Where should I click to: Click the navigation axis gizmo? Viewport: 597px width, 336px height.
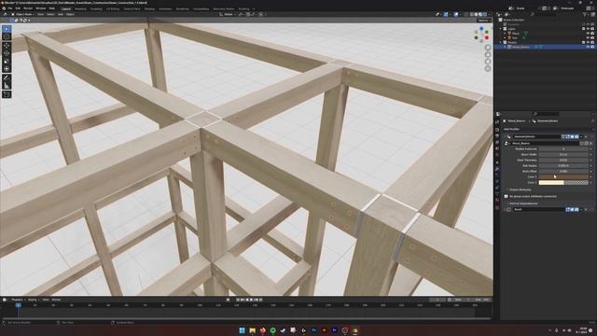pyautogui.click(x=481, y=34)
